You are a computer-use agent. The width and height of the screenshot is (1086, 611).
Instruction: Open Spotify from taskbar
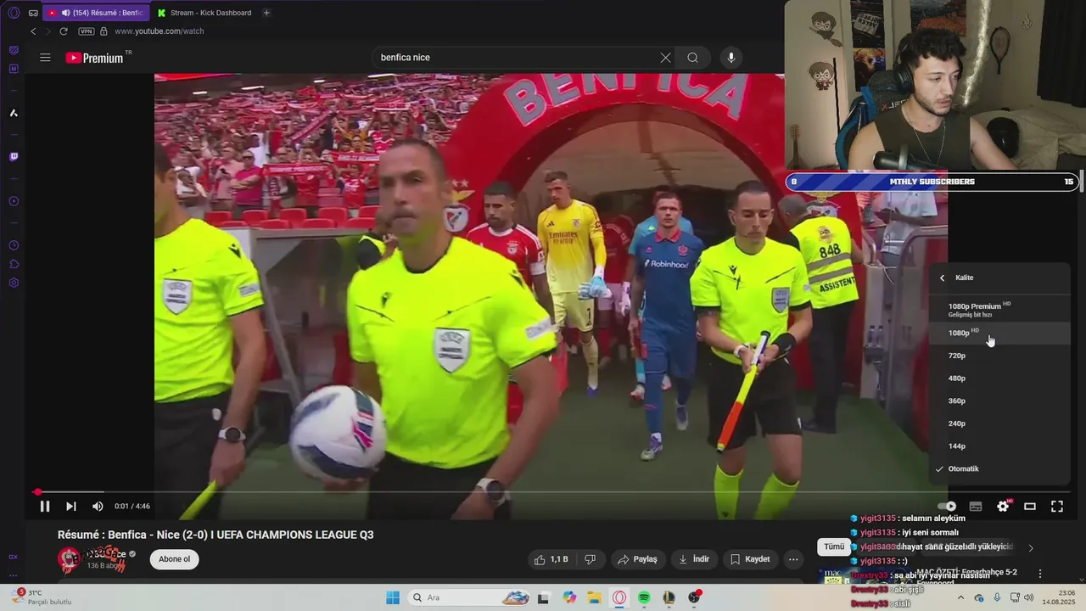(644, 597)
